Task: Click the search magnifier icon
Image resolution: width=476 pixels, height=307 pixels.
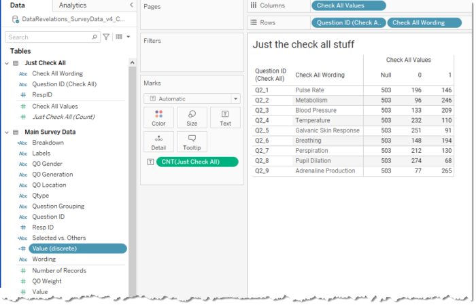Action: click(x=95, y=37)
